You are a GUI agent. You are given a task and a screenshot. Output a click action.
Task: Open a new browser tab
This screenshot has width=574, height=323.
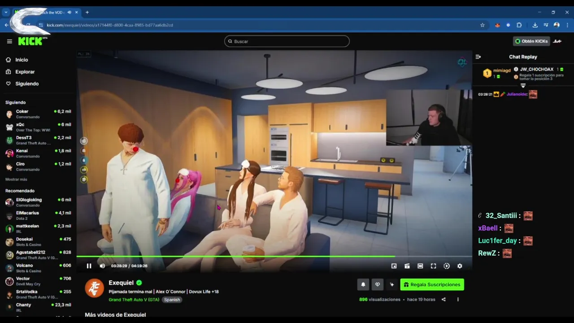87,12
